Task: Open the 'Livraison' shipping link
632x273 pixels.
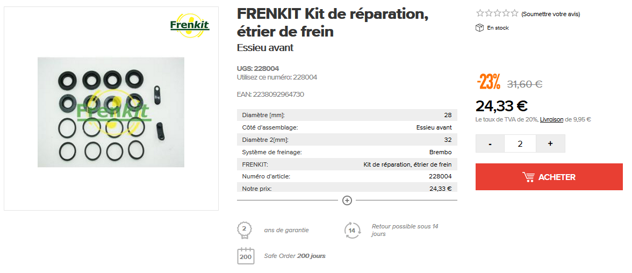Action: (551, 119)
